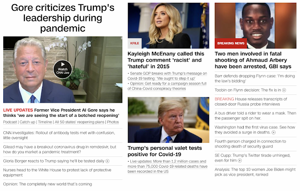Click video icon beside SE Cupp headline

click(x=240, y=161)
